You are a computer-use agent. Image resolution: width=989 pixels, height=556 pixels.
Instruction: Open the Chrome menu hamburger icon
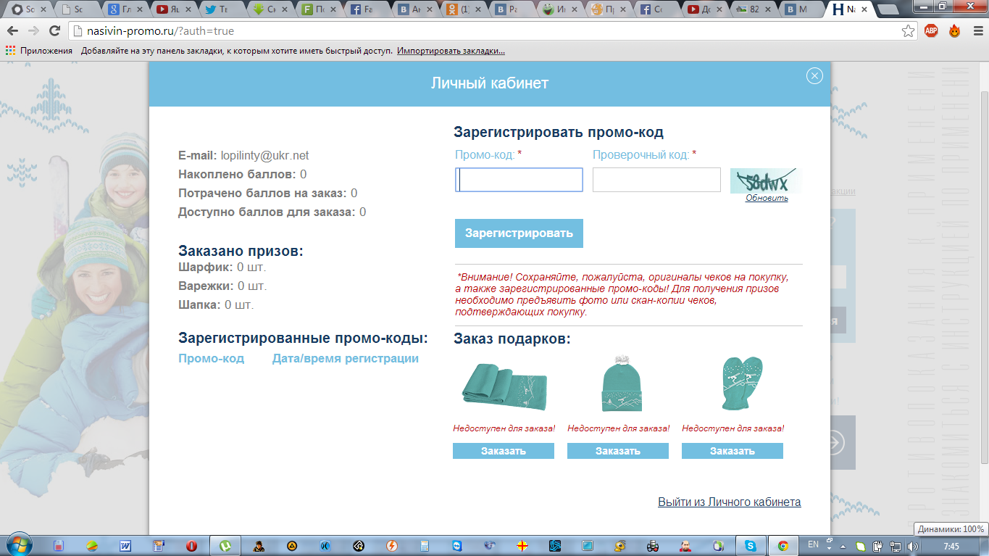(974, 31)
